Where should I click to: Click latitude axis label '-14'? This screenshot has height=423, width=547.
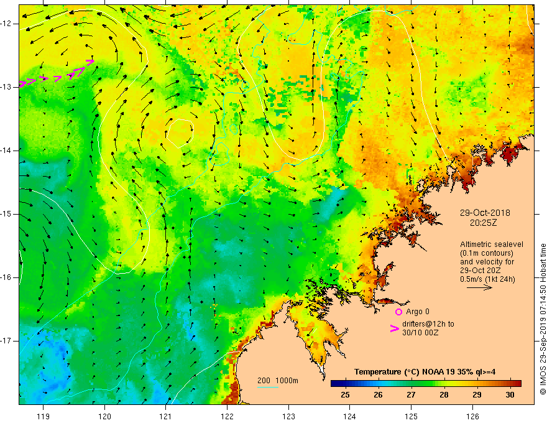6,151
